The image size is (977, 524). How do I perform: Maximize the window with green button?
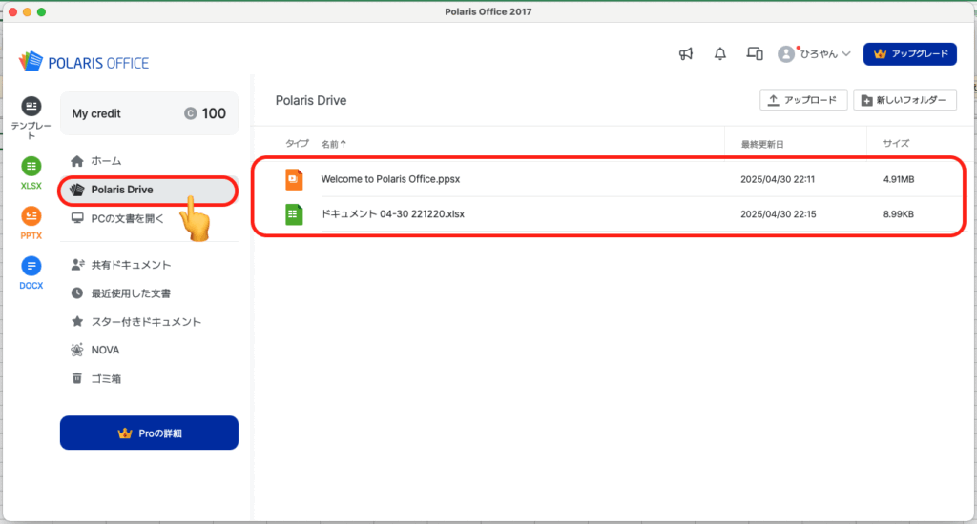[x=41, y=11]
